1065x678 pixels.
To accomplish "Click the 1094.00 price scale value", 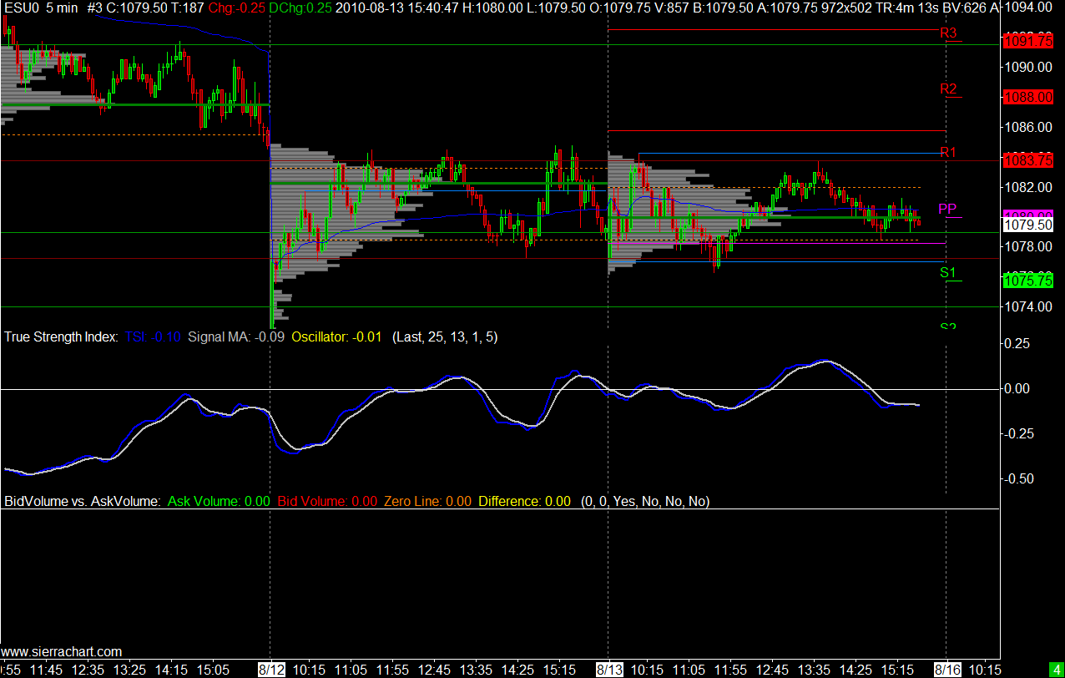I will click(1029, 8).
